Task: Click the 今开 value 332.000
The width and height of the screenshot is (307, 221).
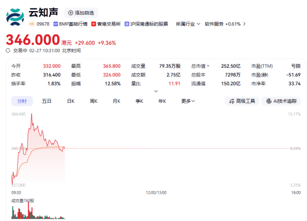Action: (52, 66)
